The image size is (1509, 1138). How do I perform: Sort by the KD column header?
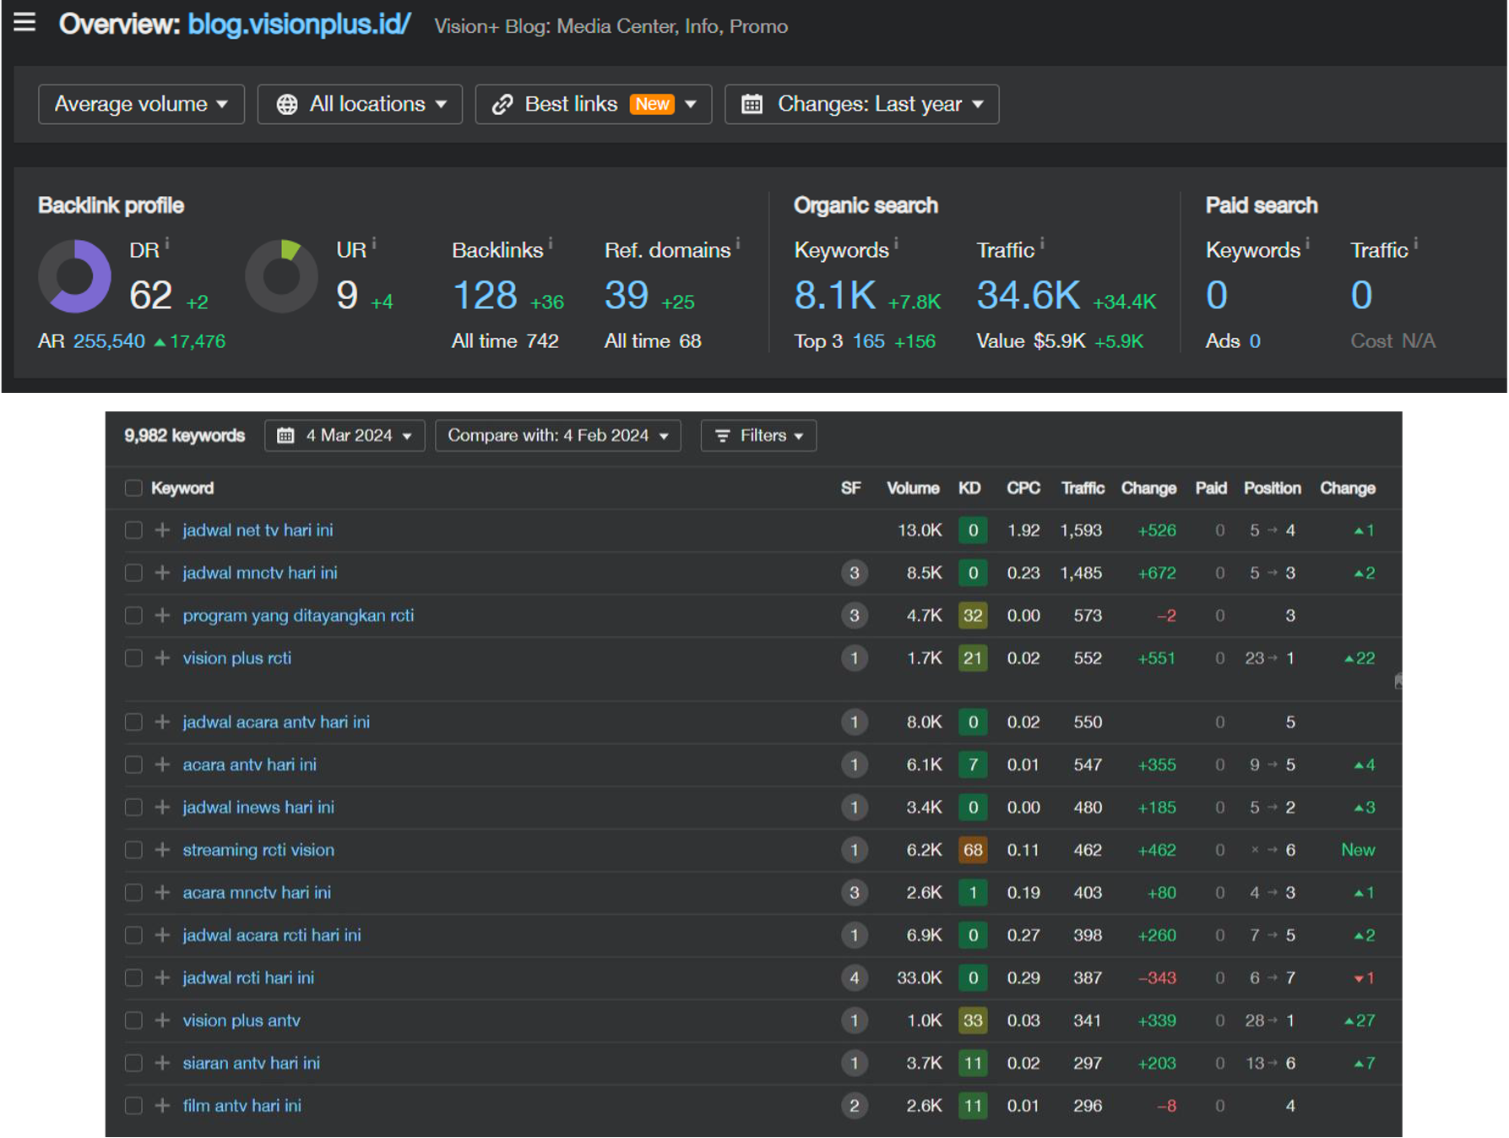click(x=969, y=487)
